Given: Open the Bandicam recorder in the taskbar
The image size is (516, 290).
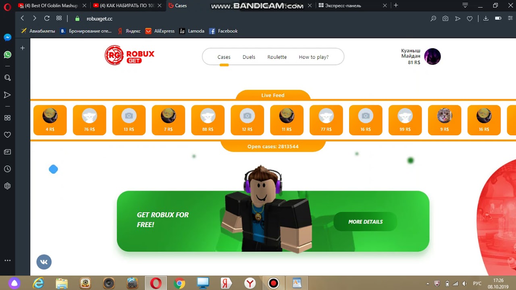Looking at the screenshot, I should 274,283.
